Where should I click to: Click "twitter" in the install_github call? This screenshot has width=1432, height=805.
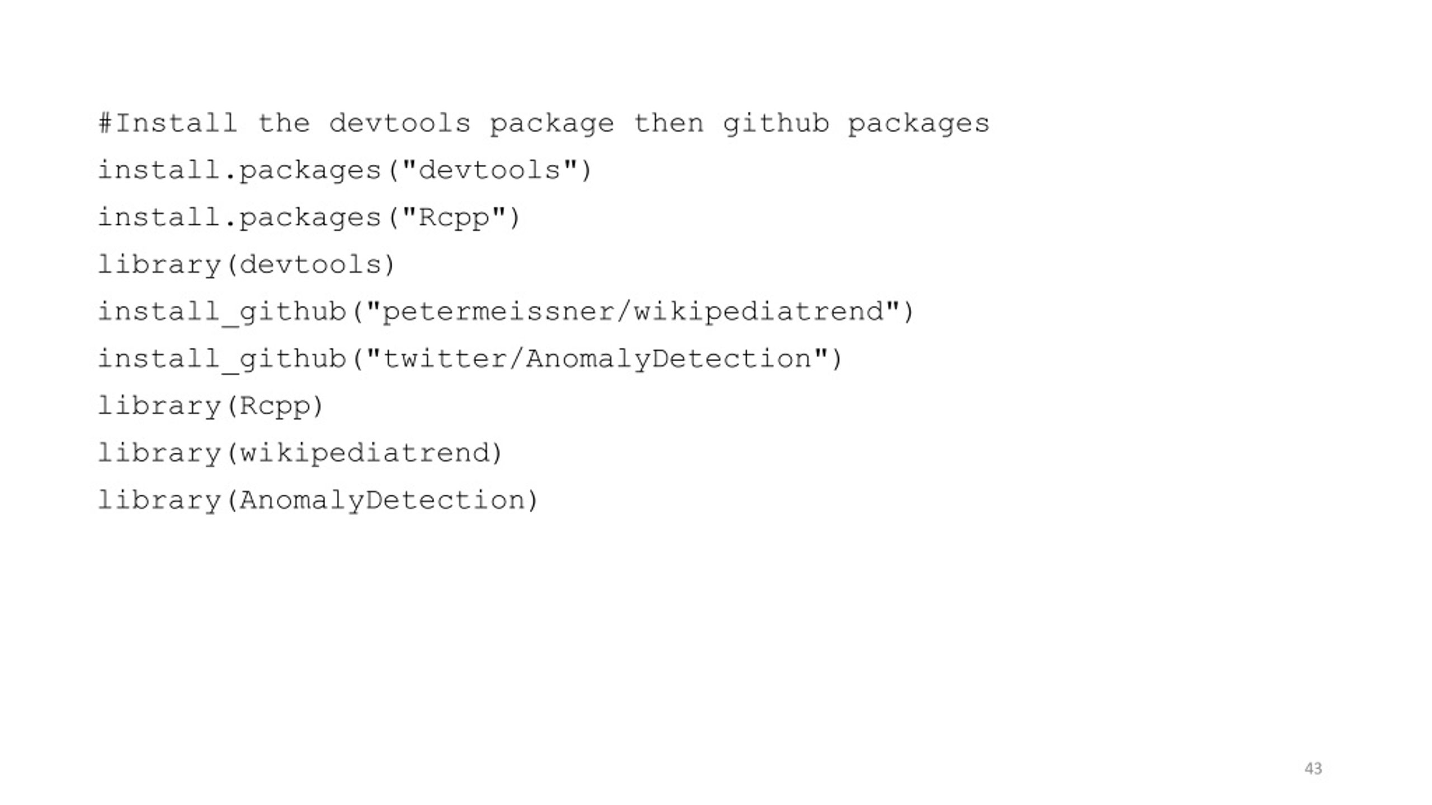[444, 359]
